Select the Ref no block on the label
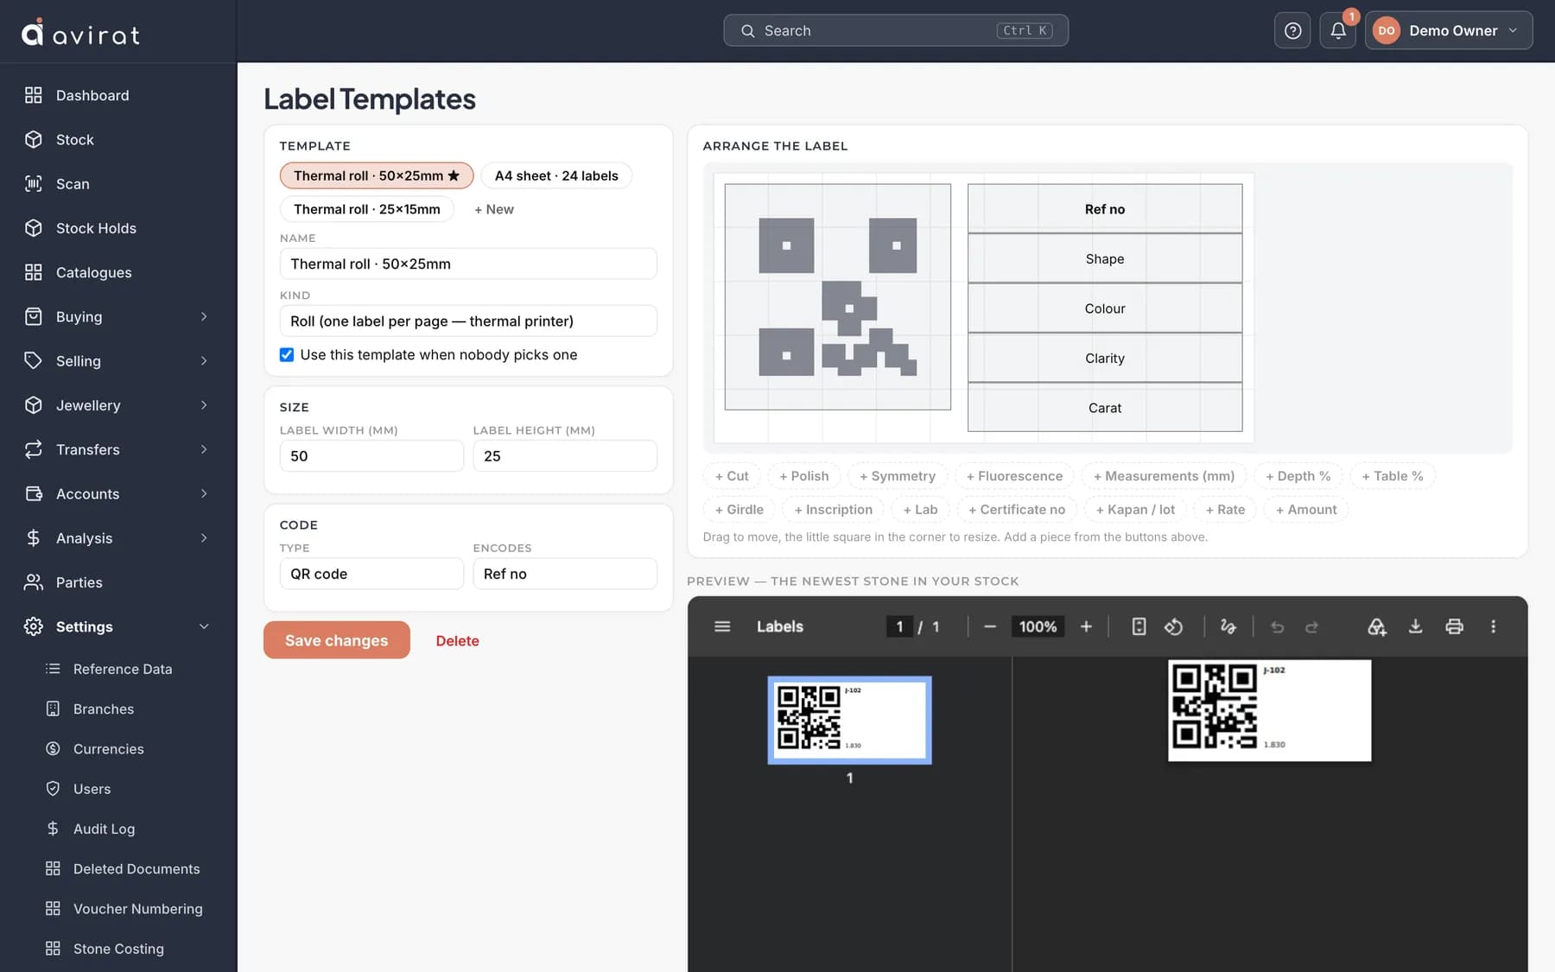Screen dimensions: 1555x972 pos(1105,209)
